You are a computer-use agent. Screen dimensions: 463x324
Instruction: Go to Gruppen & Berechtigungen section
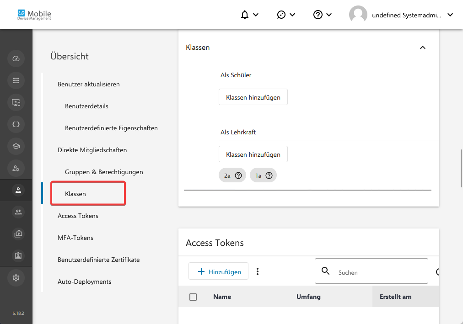[104, 172]
